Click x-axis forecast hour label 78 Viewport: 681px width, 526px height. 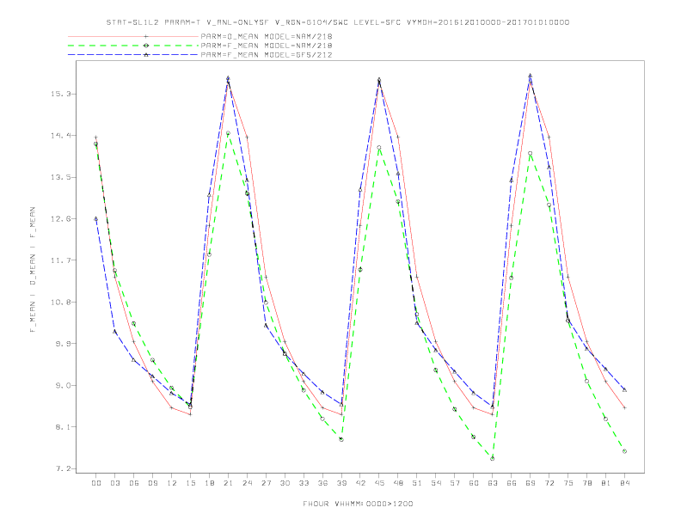[x=586, y=483]
